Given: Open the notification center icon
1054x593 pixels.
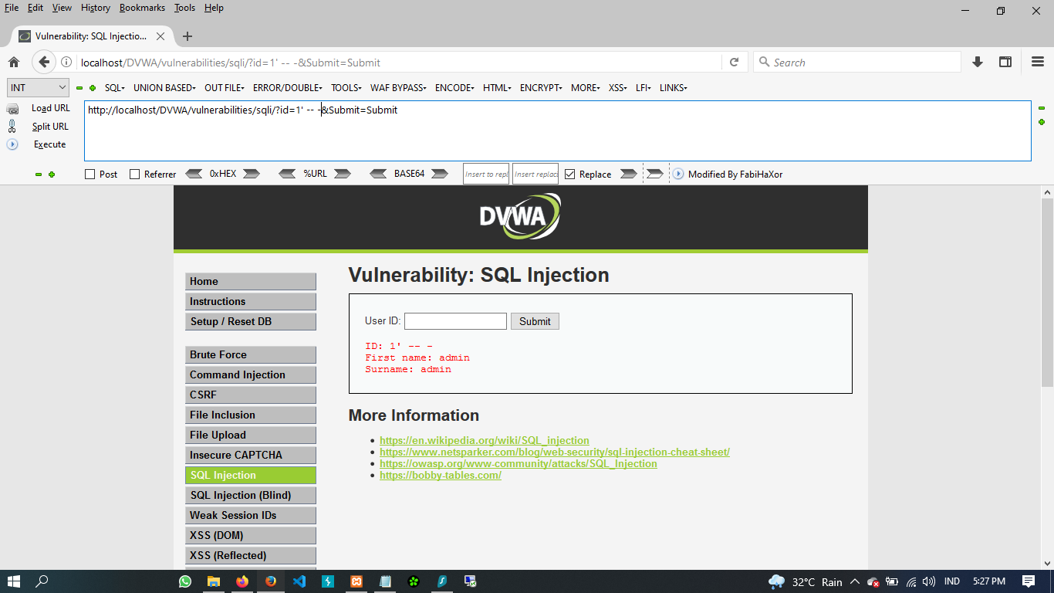Looking at the screenshot, I should coord(1029,581).
